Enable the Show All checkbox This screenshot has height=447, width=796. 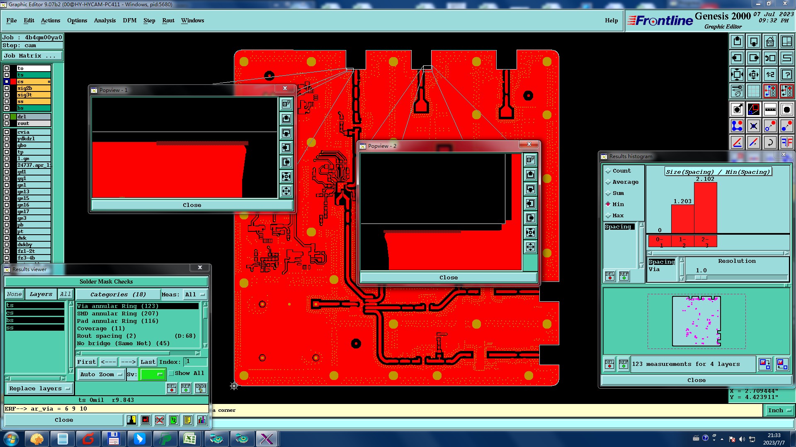[171, 373]
